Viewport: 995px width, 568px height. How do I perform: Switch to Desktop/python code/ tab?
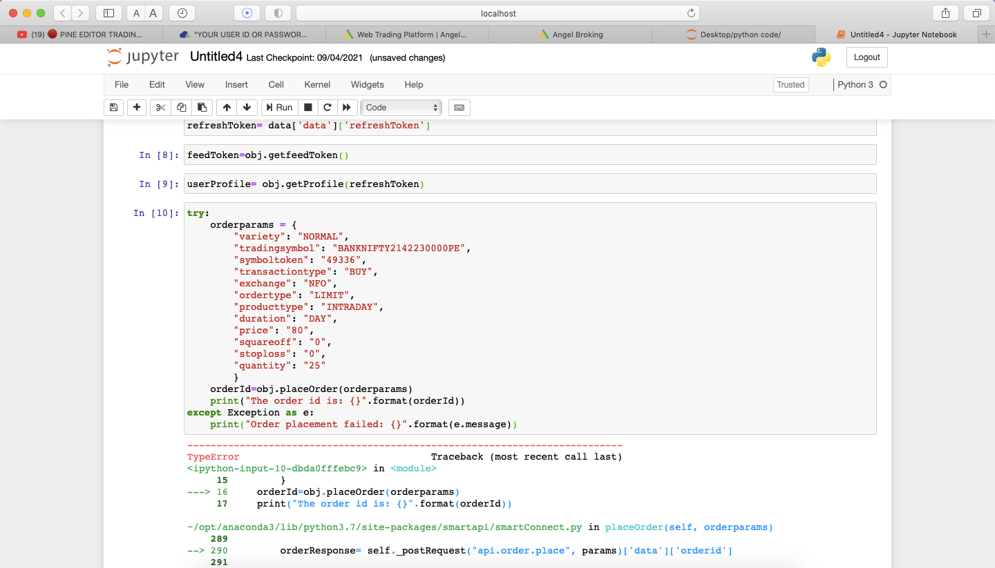point(733,35)
